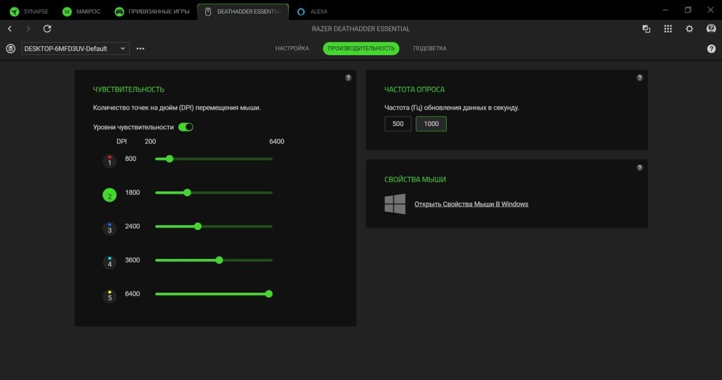Click the Частота опроса heading
The image size is (722, 380).
(x=414, y=90)
